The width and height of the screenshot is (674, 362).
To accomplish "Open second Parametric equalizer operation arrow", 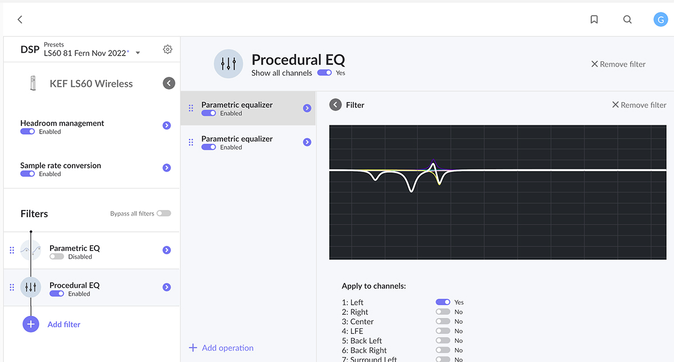I will click(x=307, y=143).
